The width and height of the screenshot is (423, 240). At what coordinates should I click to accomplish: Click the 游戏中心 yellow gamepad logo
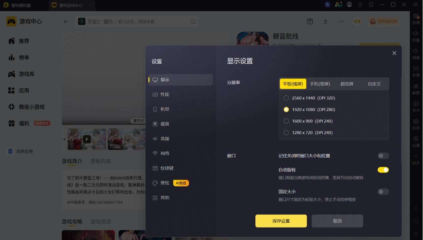[x=11, y=21]
